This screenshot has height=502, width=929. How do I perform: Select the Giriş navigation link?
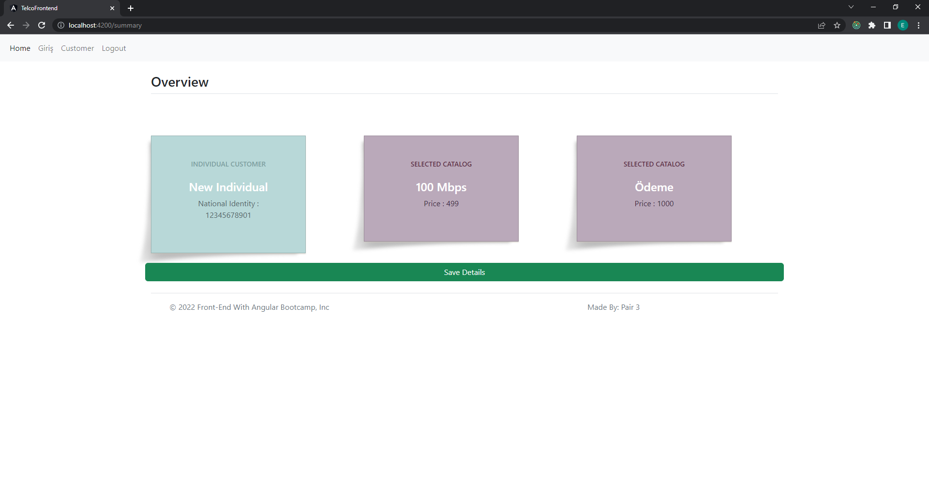click(x=45, y=48)
